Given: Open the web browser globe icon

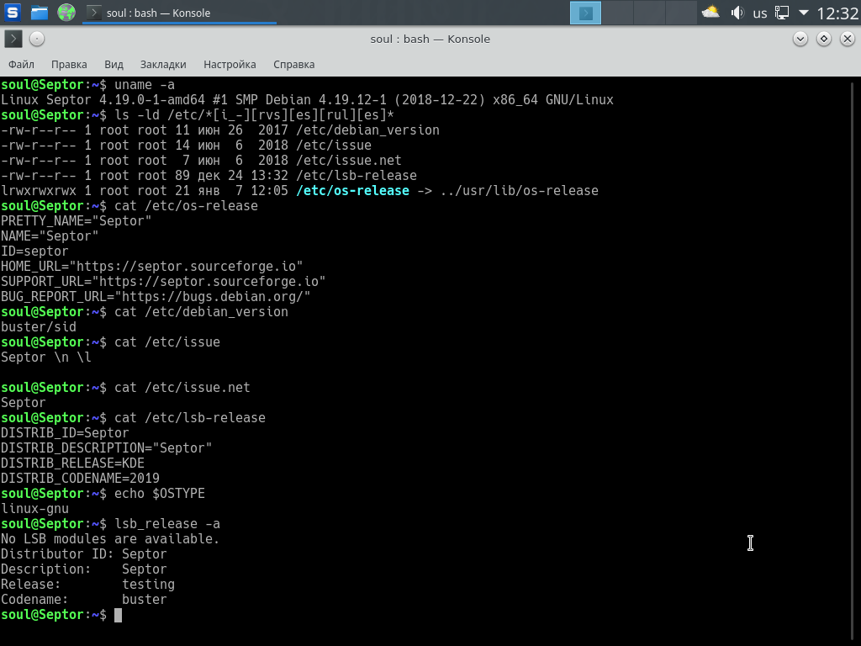Looking at the screenshot, I should coord(66,12).
